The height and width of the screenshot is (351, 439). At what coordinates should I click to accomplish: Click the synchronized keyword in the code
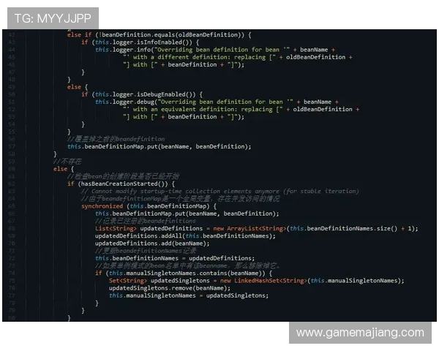click(103, 205)
